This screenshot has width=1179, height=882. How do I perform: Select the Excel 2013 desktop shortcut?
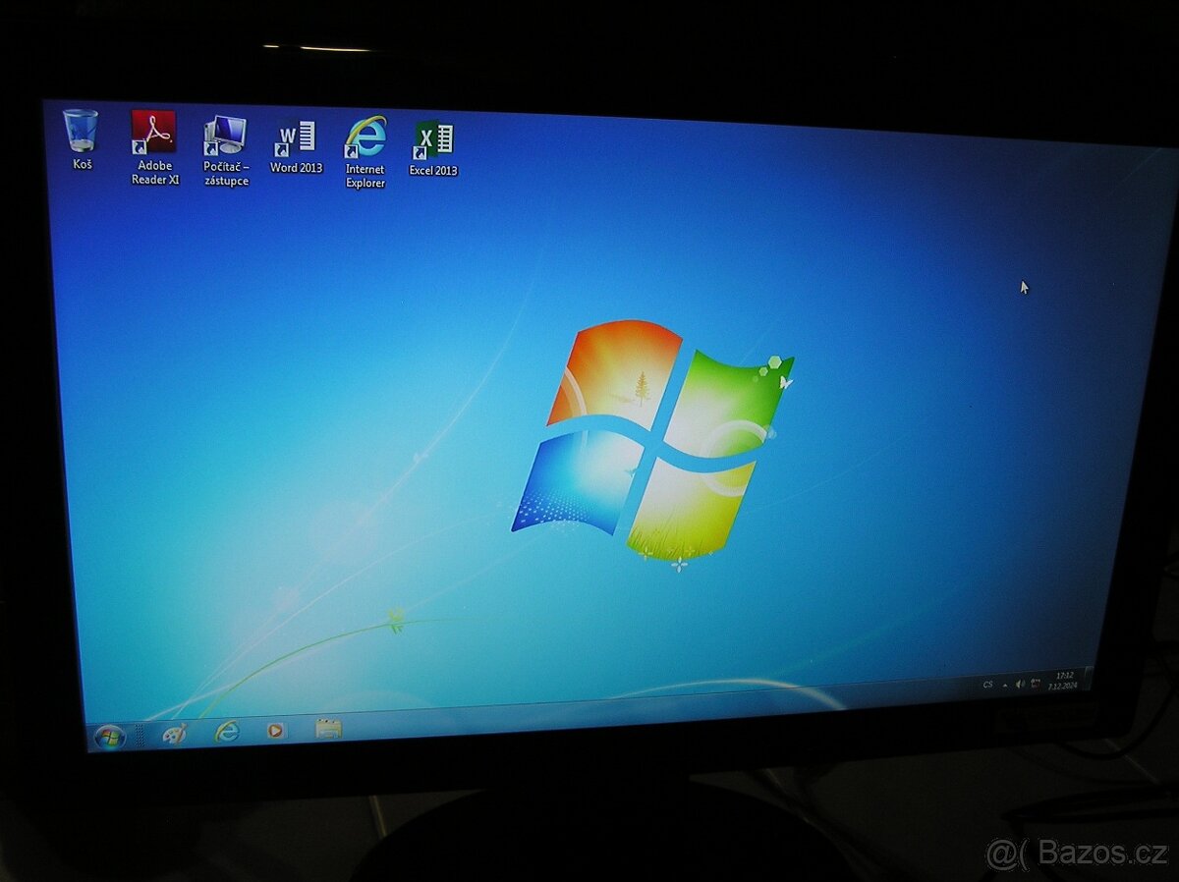click(x=433, y=149)
